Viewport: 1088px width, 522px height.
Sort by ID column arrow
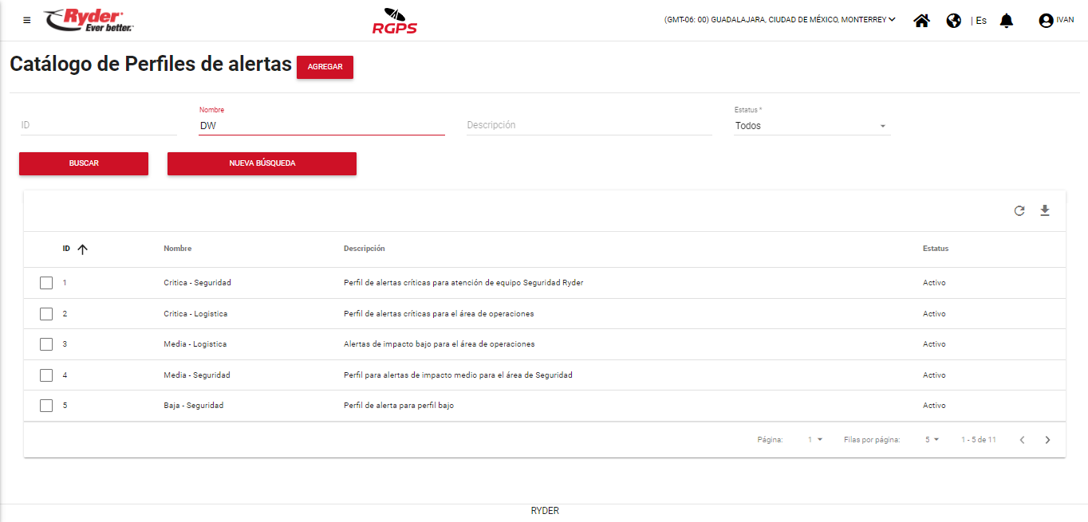pyautogui.click(x=82, y=249)
